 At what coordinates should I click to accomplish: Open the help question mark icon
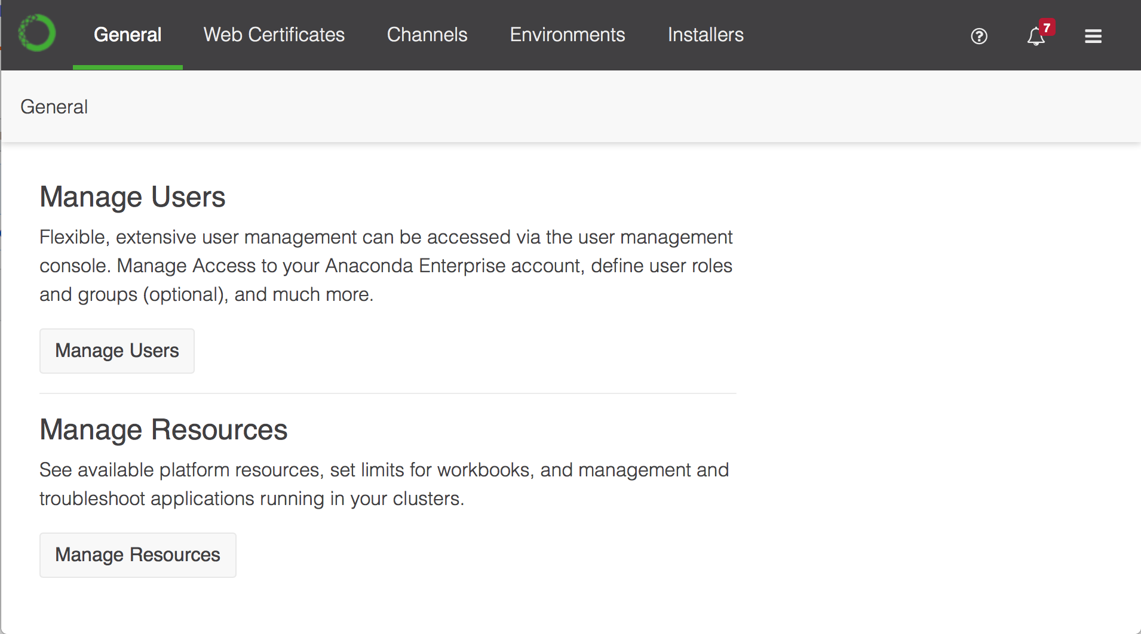[979, 36]
